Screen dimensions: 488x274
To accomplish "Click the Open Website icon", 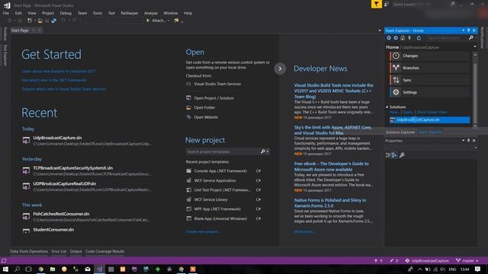I will click(188, 117).
